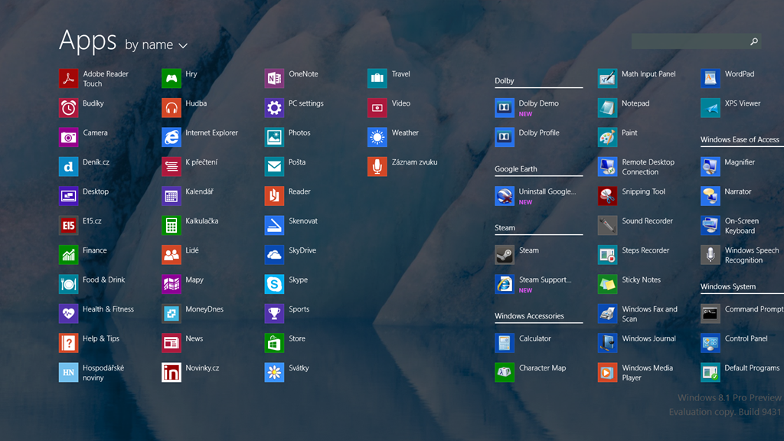Start the Snipping Tool
This screenshot has width=784, height=441.
click(607, 196)
